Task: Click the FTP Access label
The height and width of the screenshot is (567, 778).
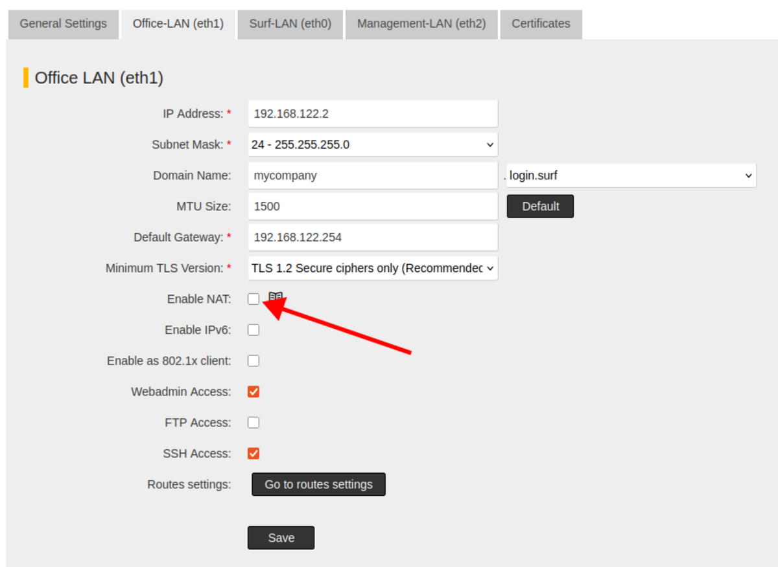Action: tap(198, 423)
